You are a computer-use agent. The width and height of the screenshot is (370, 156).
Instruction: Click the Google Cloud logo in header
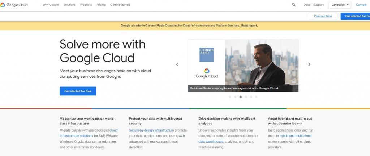[14, 5]
